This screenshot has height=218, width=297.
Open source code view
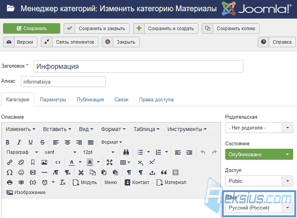[x=58, y=162]
